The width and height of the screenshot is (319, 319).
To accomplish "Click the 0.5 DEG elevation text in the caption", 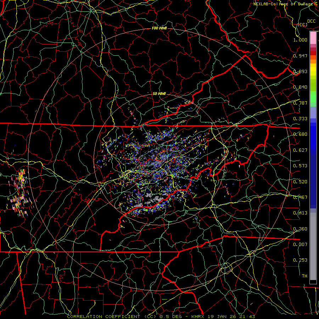I will point(170,317).
